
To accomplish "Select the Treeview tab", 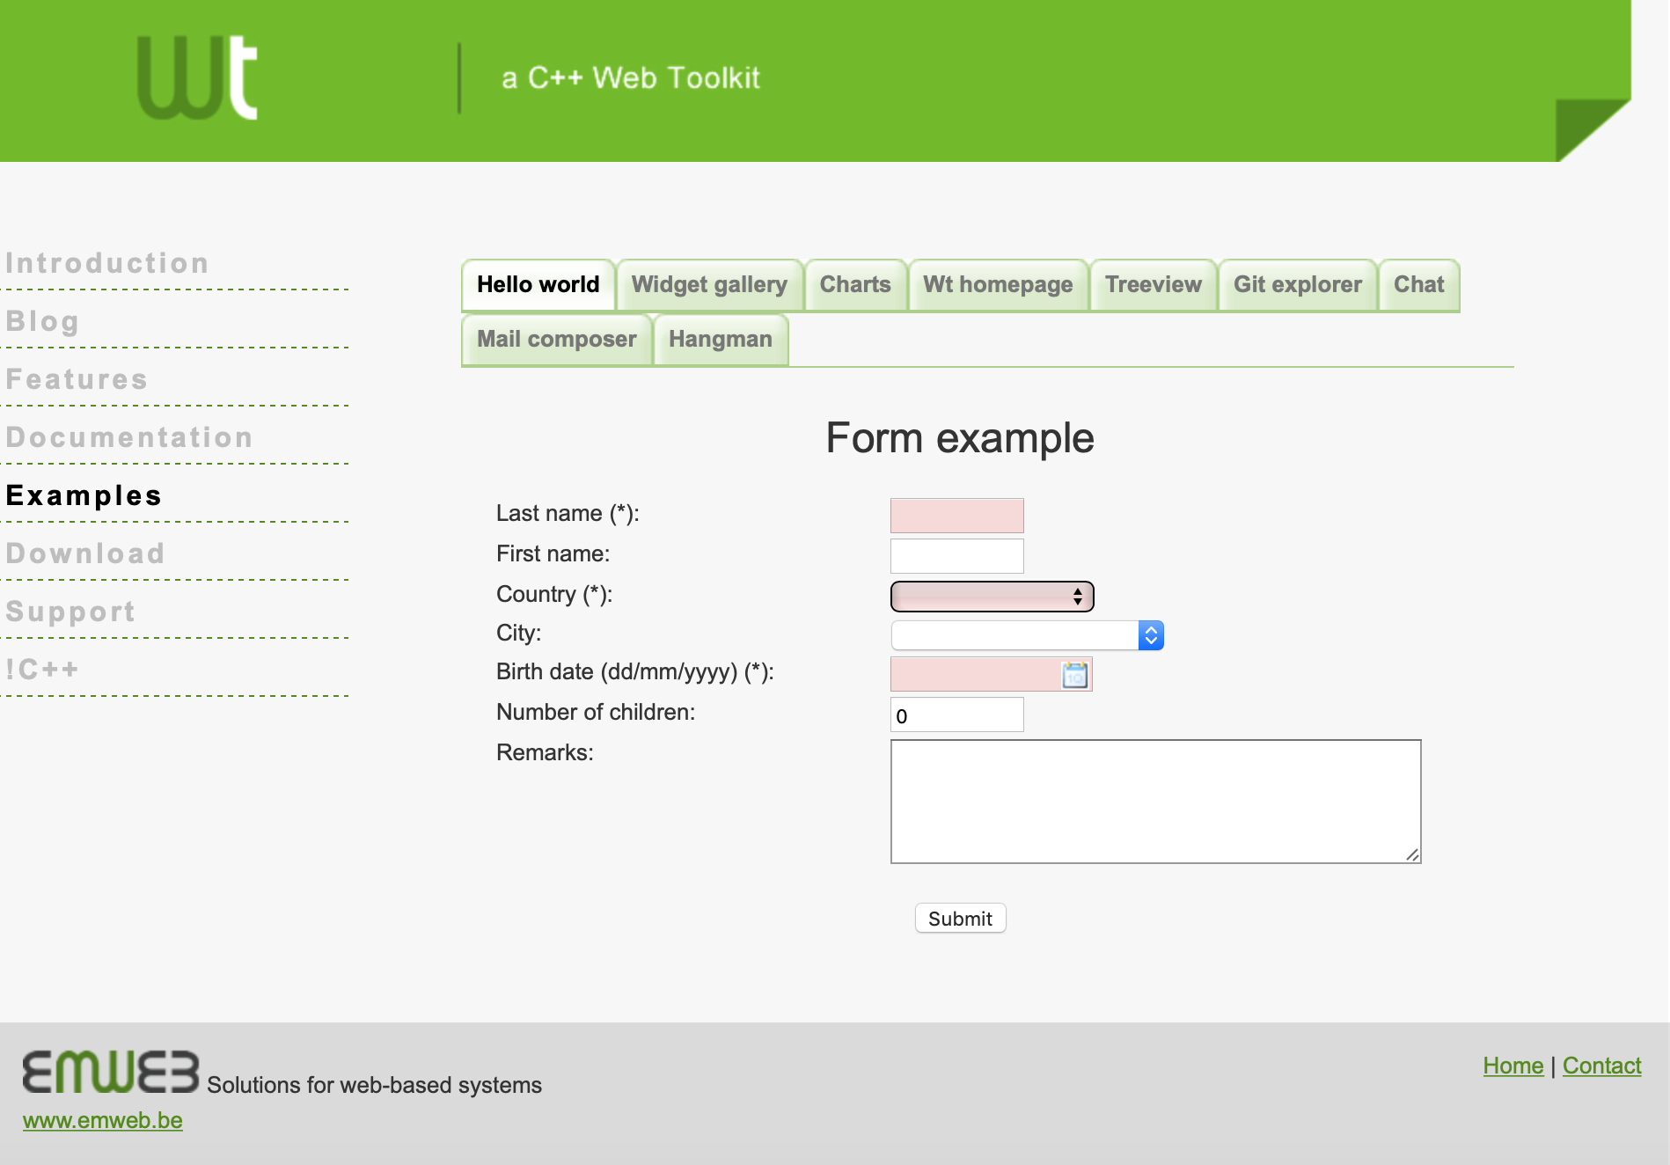I will [1153, 285].
